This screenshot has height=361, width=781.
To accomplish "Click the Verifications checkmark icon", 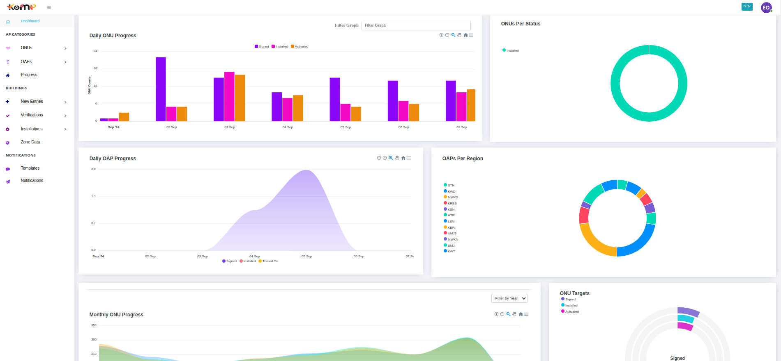I will (8, 116).
